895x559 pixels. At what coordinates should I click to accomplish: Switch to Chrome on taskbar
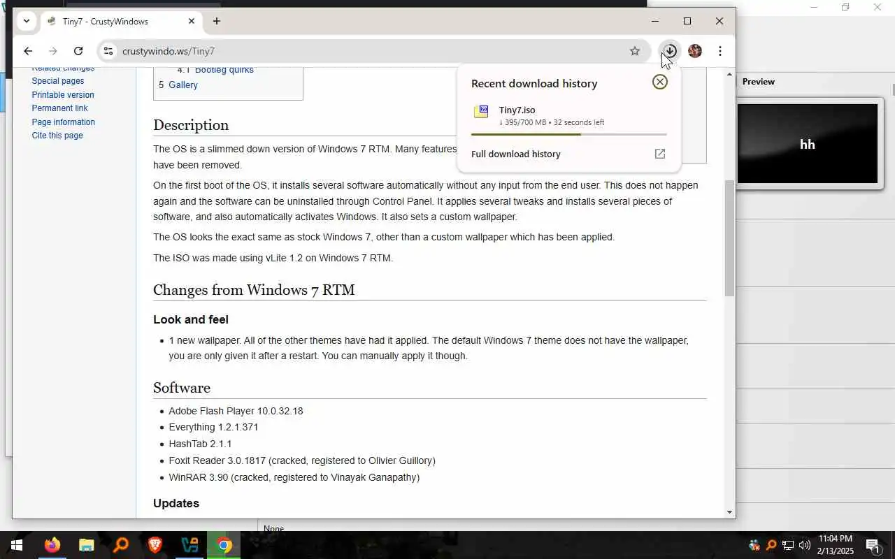(x=224, y=545)
